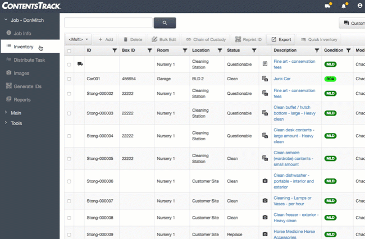Click the Add button
365x239 pixels.
[x=106, y=39]
